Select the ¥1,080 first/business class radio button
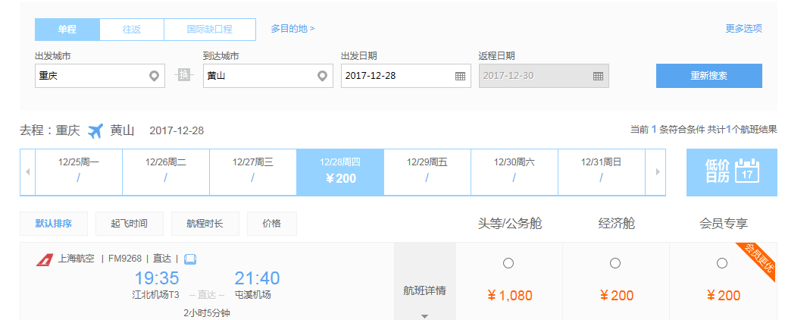The height and width of the screenshot is (320, 785). pyautogui.click(x=508, y=263)
